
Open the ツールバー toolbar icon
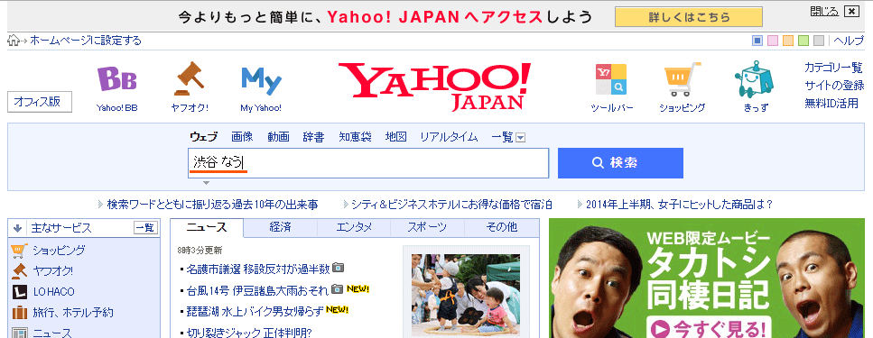[611, 79]
